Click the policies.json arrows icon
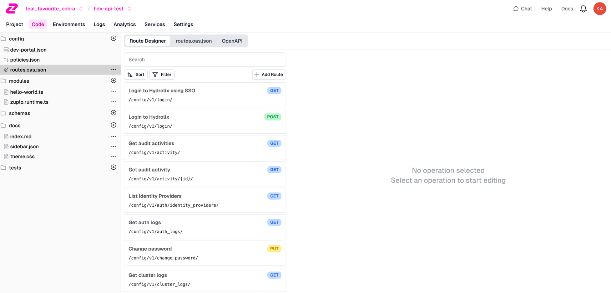 (x=6, y=60)
